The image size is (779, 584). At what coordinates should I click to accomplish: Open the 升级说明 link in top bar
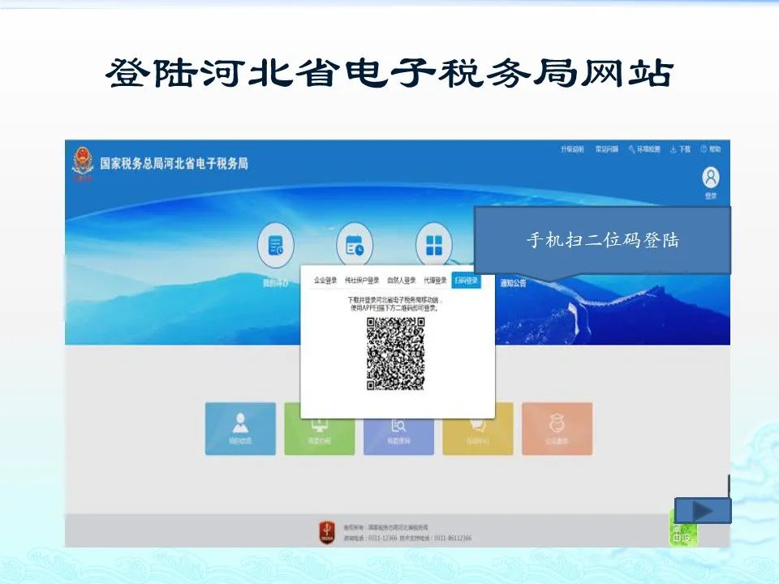(572, 149)
